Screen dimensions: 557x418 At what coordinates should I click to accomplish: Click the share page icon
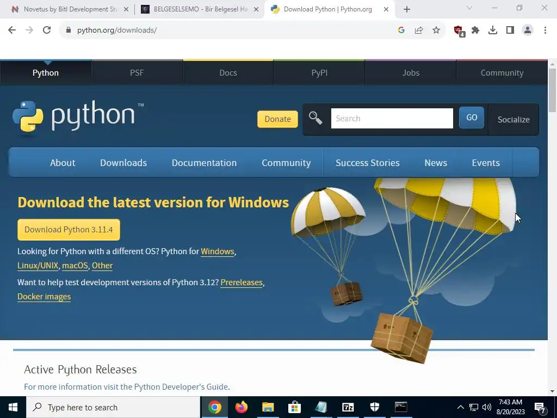click(419, 30)
